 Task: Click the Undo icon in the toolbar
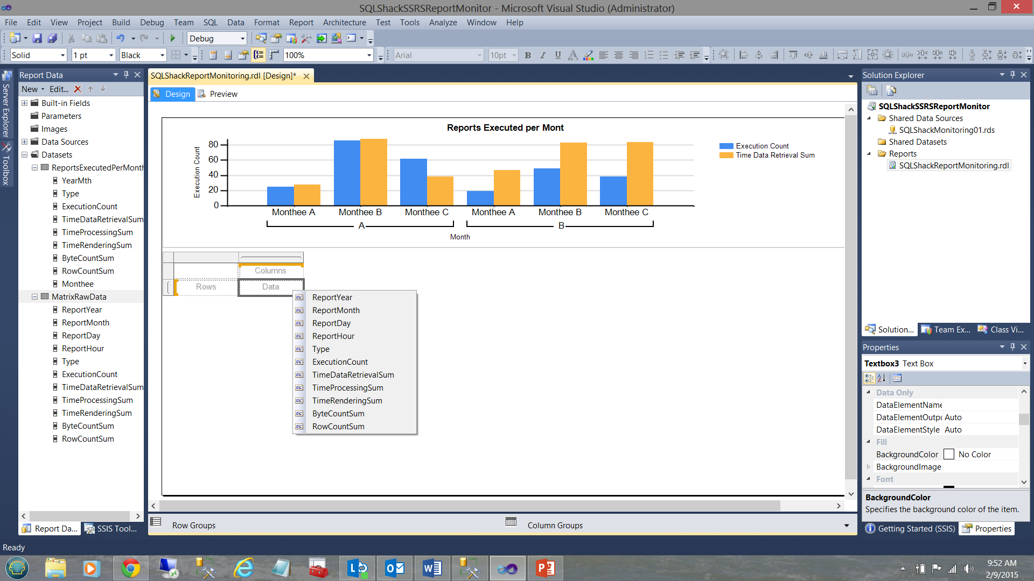(120, 38)
